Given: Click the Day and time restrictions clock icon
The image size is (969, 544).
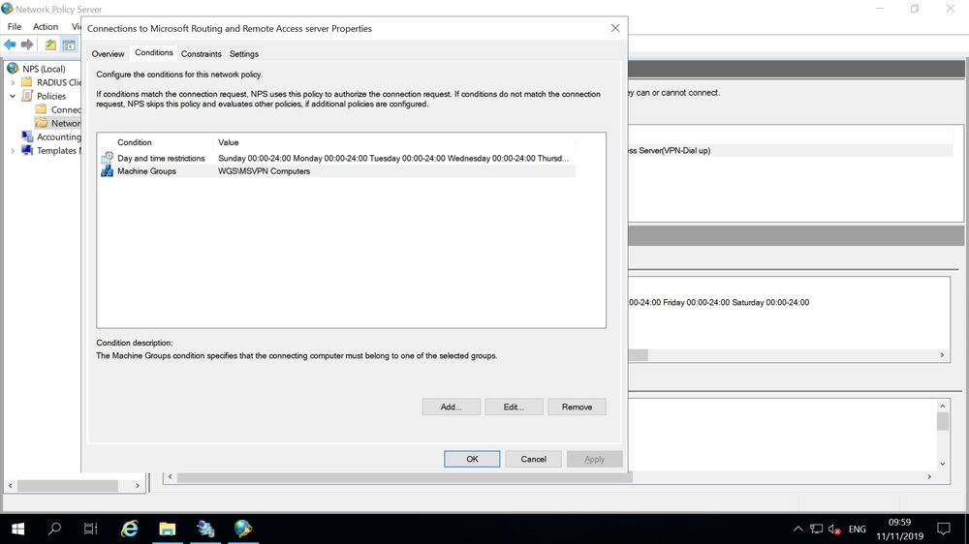Looking at the screenshot, I should point(108,158).
